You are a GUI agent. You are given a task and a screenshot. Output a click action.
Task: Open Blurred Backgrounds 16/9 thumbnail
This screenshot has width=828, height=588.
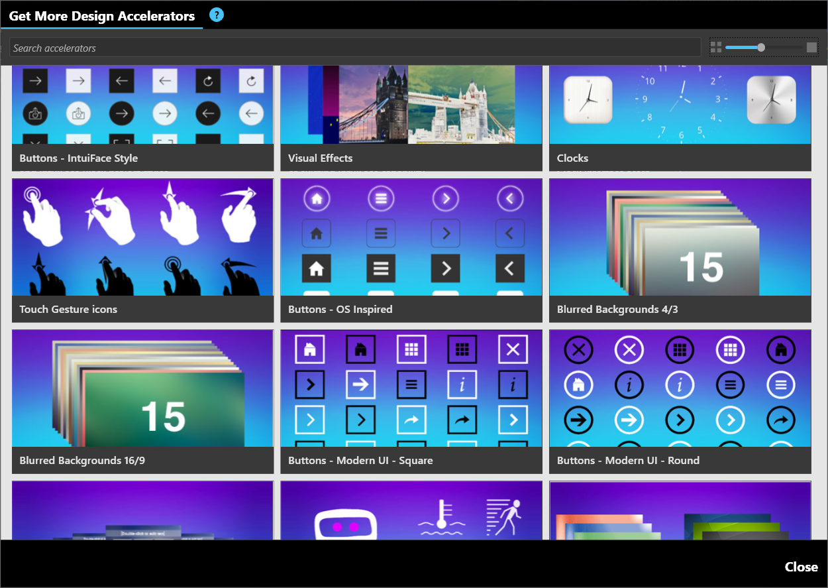(x=142, y=388)
